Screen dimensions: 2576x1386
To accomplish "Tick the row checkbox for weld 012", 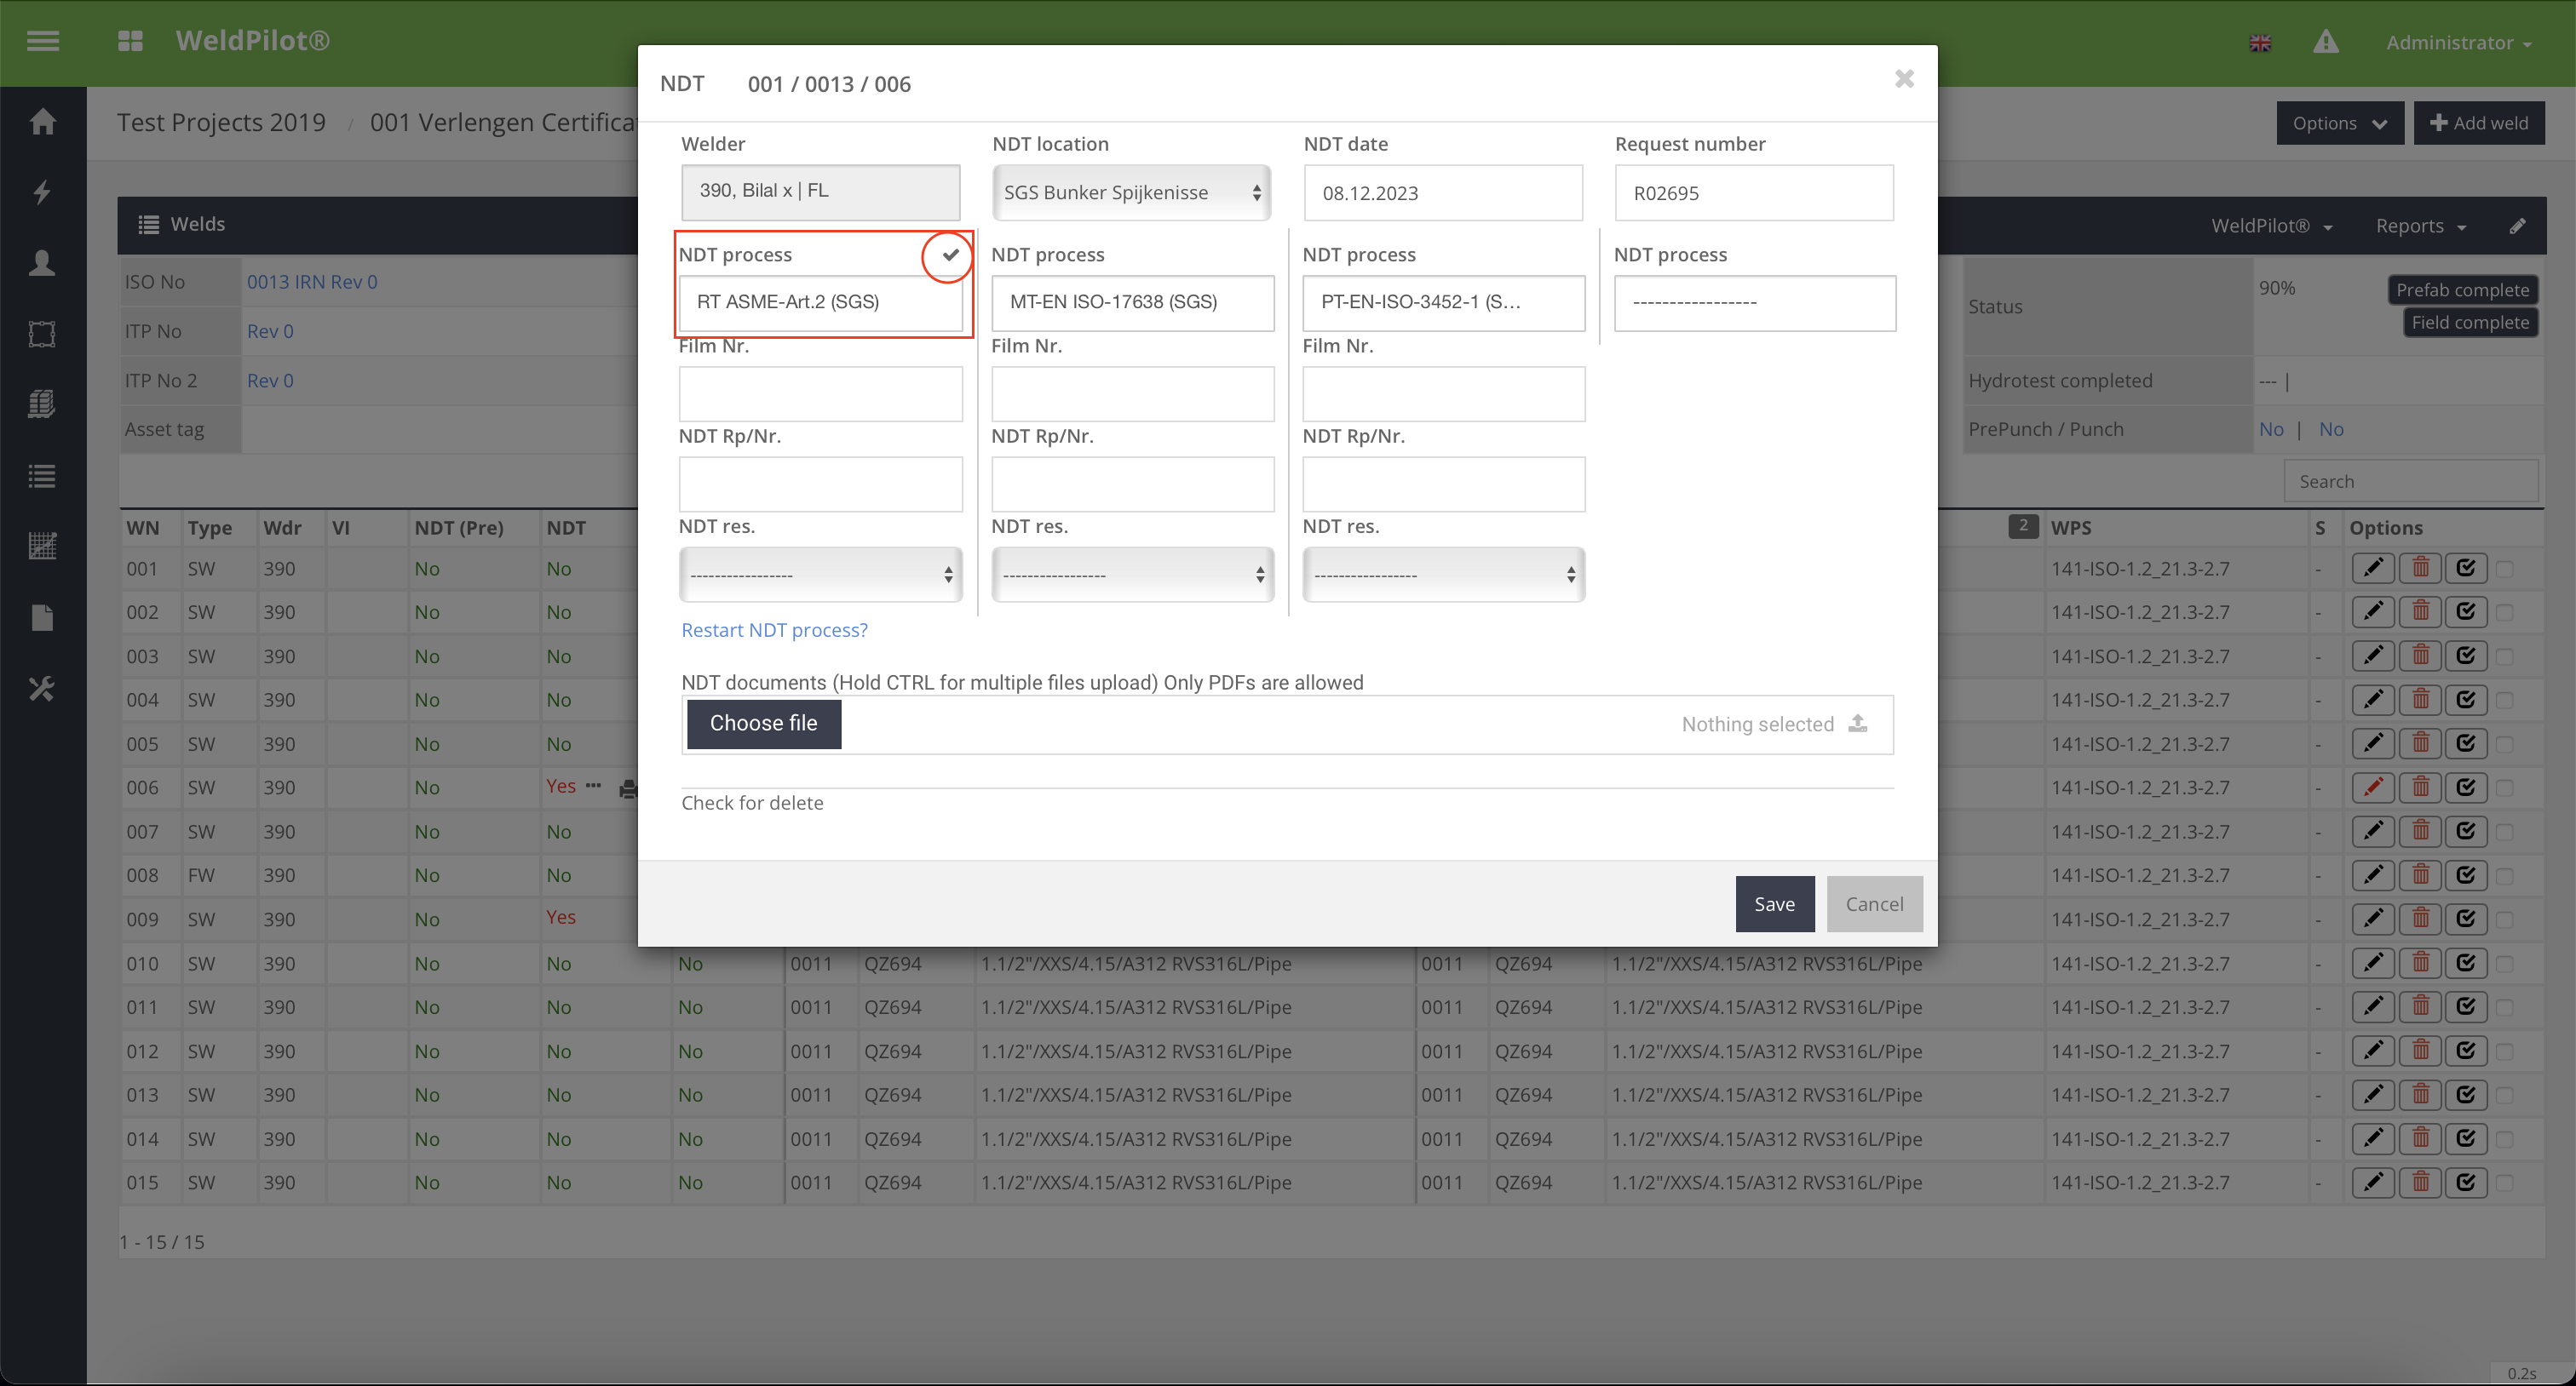I will 2505,1051.
